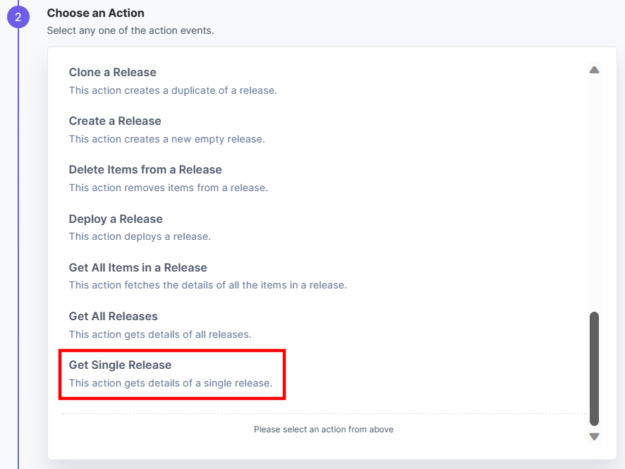Image resolution: width=625 pixels, height=469 pixels.
Task: Click 'Please select an action from above' message
Action: click(x=324, y=430)
